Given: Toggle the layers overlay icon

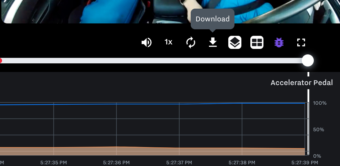Looking at the screenshot, I should pyautogui.click(x=235, y=42).
